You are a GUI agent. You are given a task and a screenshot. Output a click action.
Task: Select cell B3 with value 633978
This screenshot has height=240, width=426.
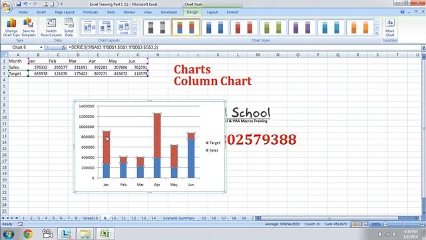click(38, 73)
